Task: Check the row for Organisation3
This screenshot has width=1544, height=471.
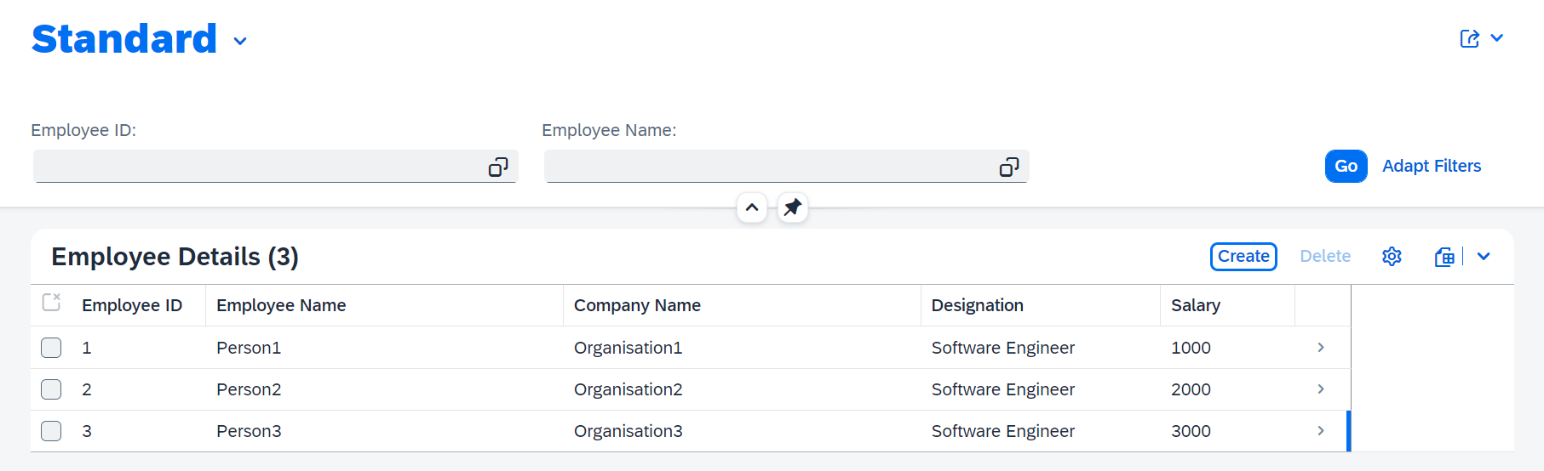Action: coord(51,431)
